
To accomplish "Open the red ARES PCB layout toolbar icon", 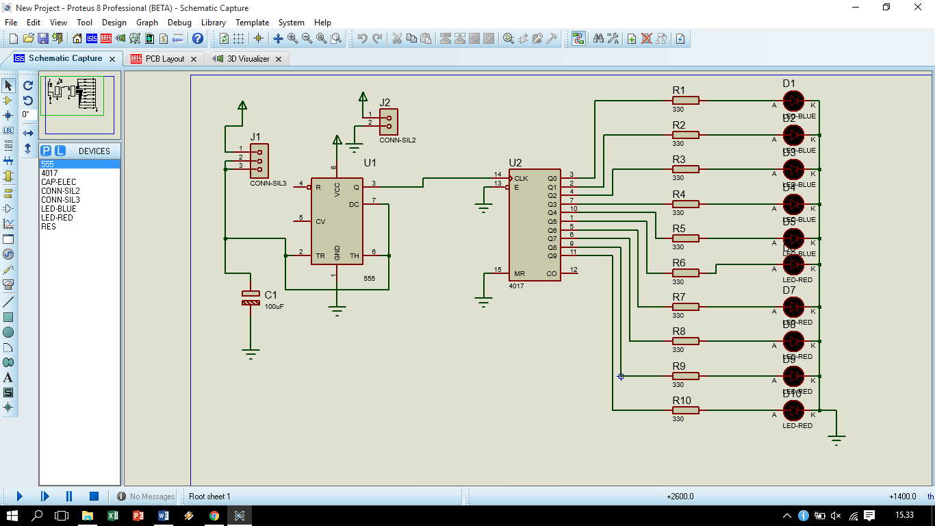I will 106,38.
